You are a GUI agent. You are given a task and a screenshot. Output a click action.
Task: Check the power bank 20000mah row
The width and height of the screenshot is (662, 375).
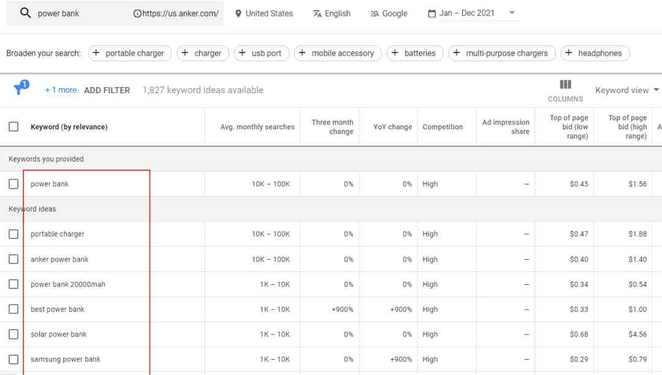pos(13,284)
